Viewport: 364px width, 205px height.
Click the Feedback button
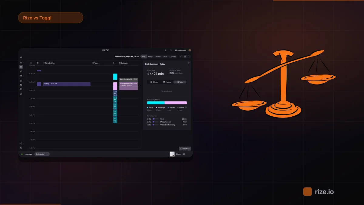(185, 148)
